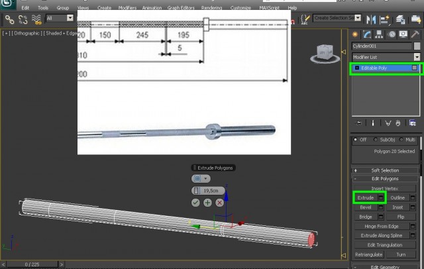Open the Modifiers menu
This screenshot has width=424, height=269.
pyautogui.click(x=127, y=8)
